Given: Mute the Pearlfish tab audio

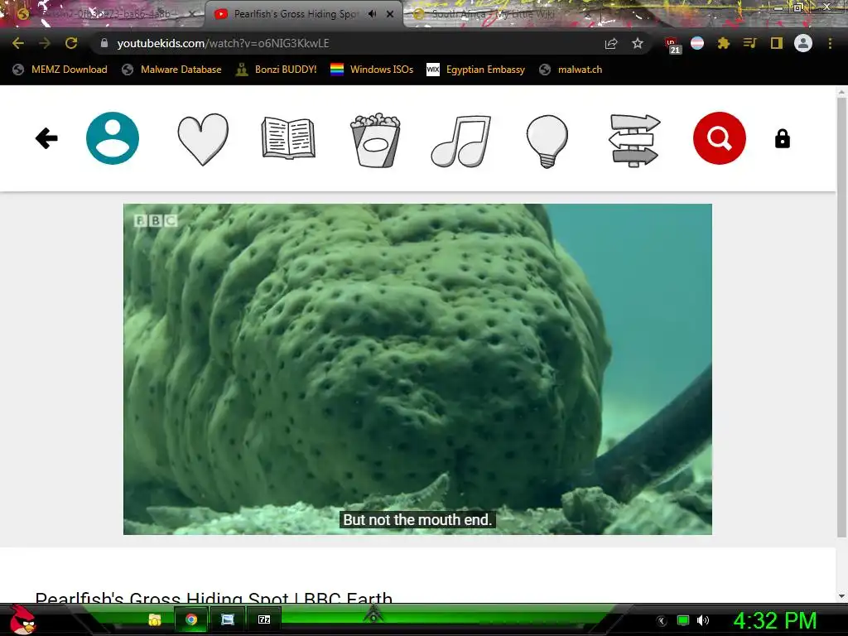Looking at the screenshot, I should (372, 14).
